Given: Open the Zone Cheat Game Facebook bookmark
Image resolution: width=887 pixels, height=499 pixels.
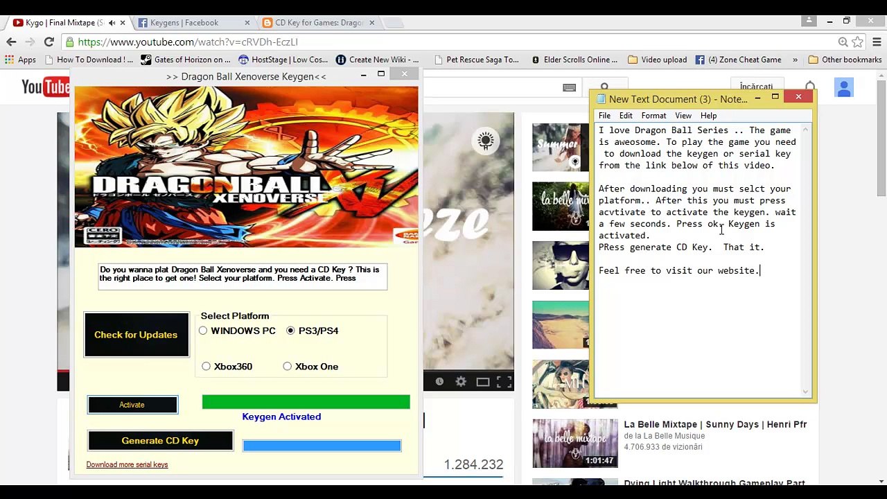Looking at the screenshot, I should (x=738, y=60).
